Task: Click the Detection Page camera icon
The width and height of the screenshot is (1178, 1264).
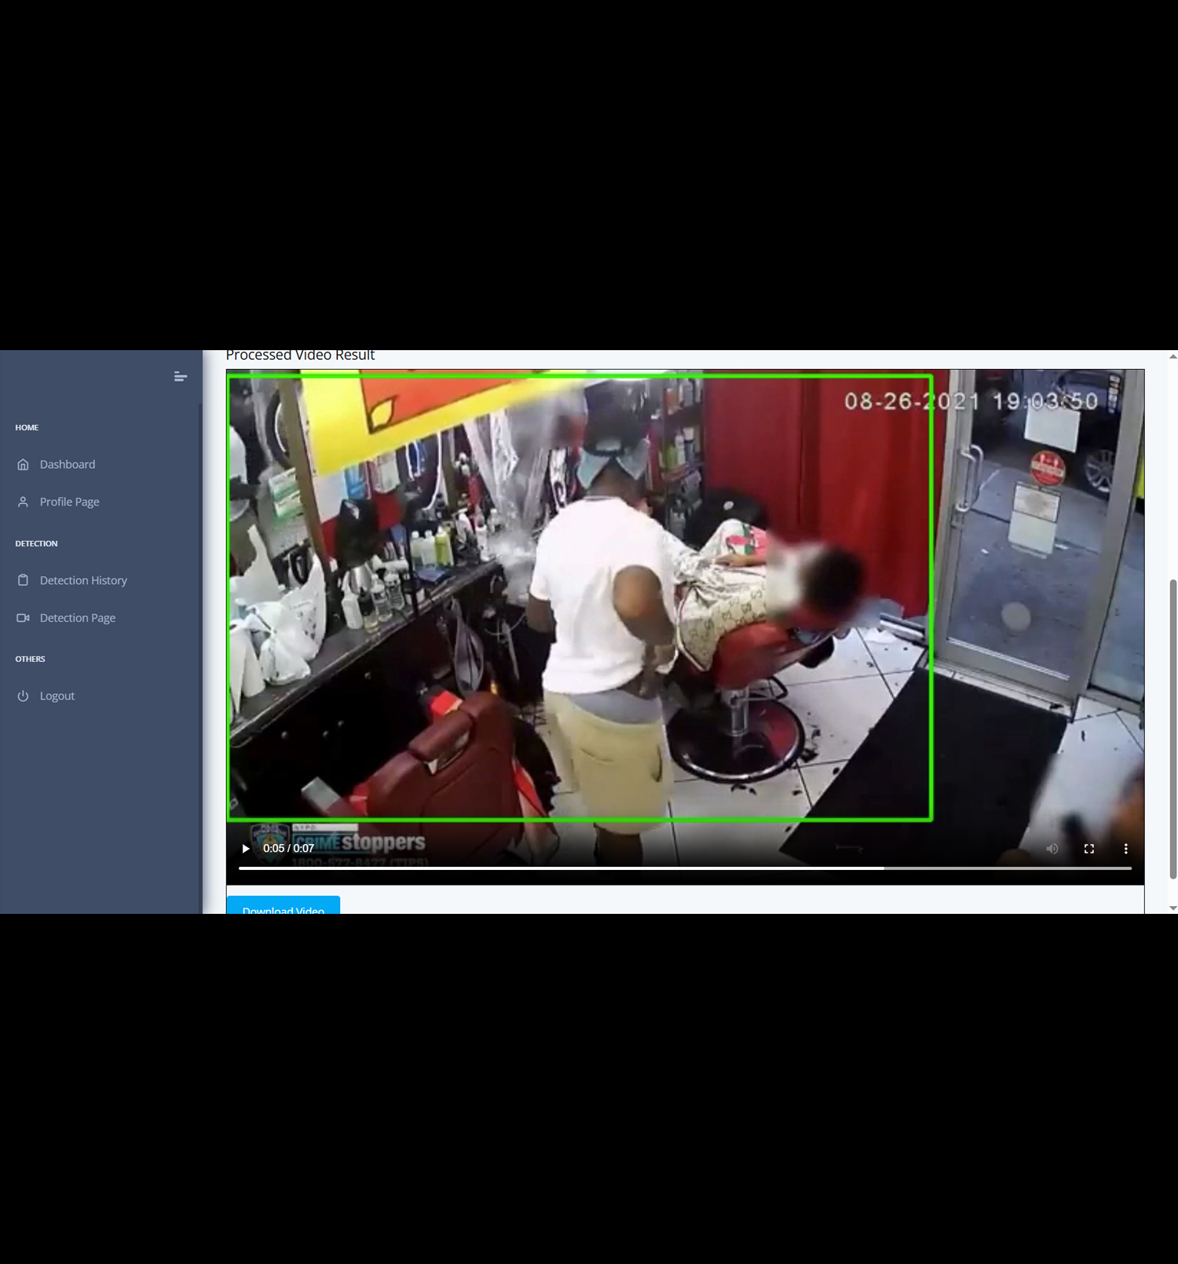Action: (x=23, y=618)
